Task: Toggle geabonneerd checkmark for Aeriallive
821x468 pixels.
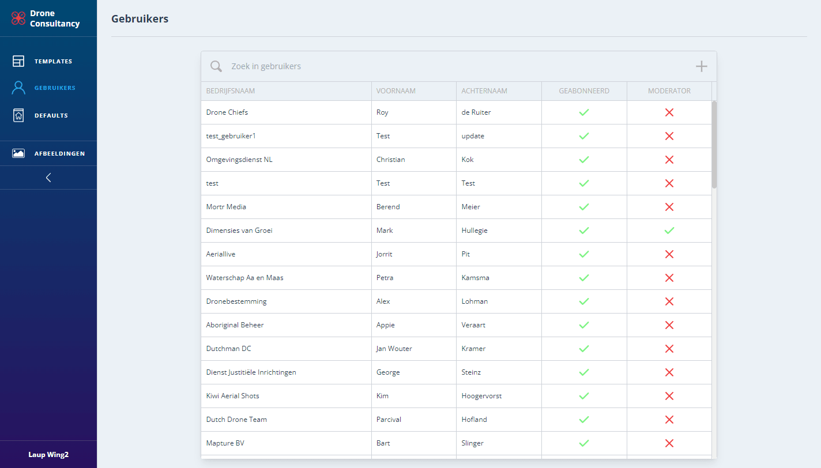Action: 583,254
